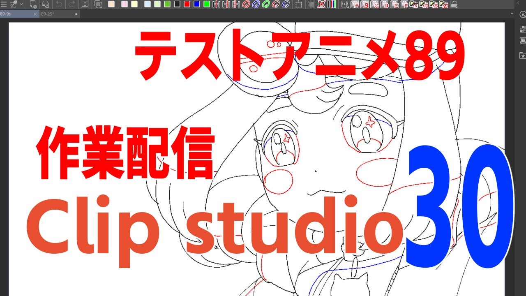Click the animation cel C icon

tap(375, 4)
